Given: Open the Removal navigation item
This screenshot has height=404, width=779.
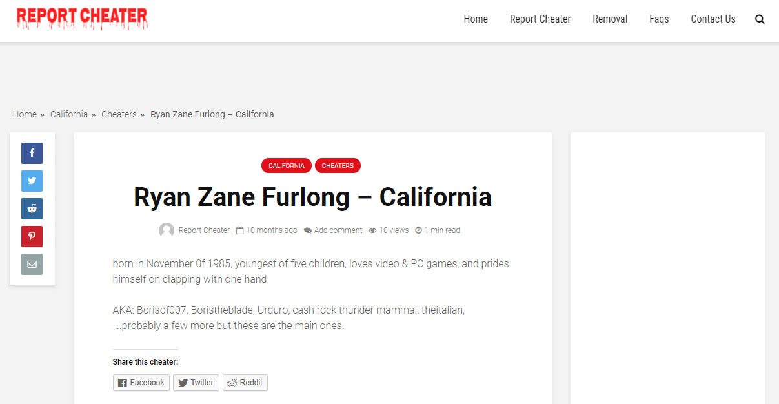Looking at the screenshot, I should click(x=610, y=19).
